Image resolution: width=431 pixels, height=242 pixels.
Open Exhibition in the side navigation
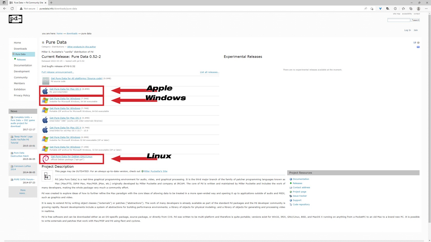click(20, 89)
